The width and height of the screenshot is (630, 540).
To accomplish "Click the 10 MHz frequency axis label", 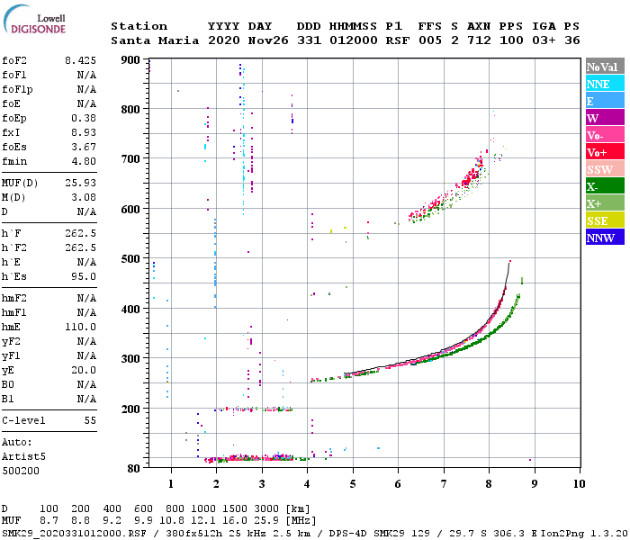I will [x=579, y=484].
